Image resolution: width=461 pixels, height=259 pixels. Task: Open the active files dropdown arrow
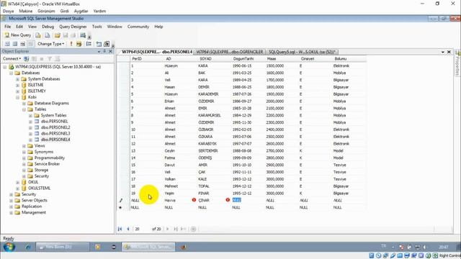(x=443, y=52)
